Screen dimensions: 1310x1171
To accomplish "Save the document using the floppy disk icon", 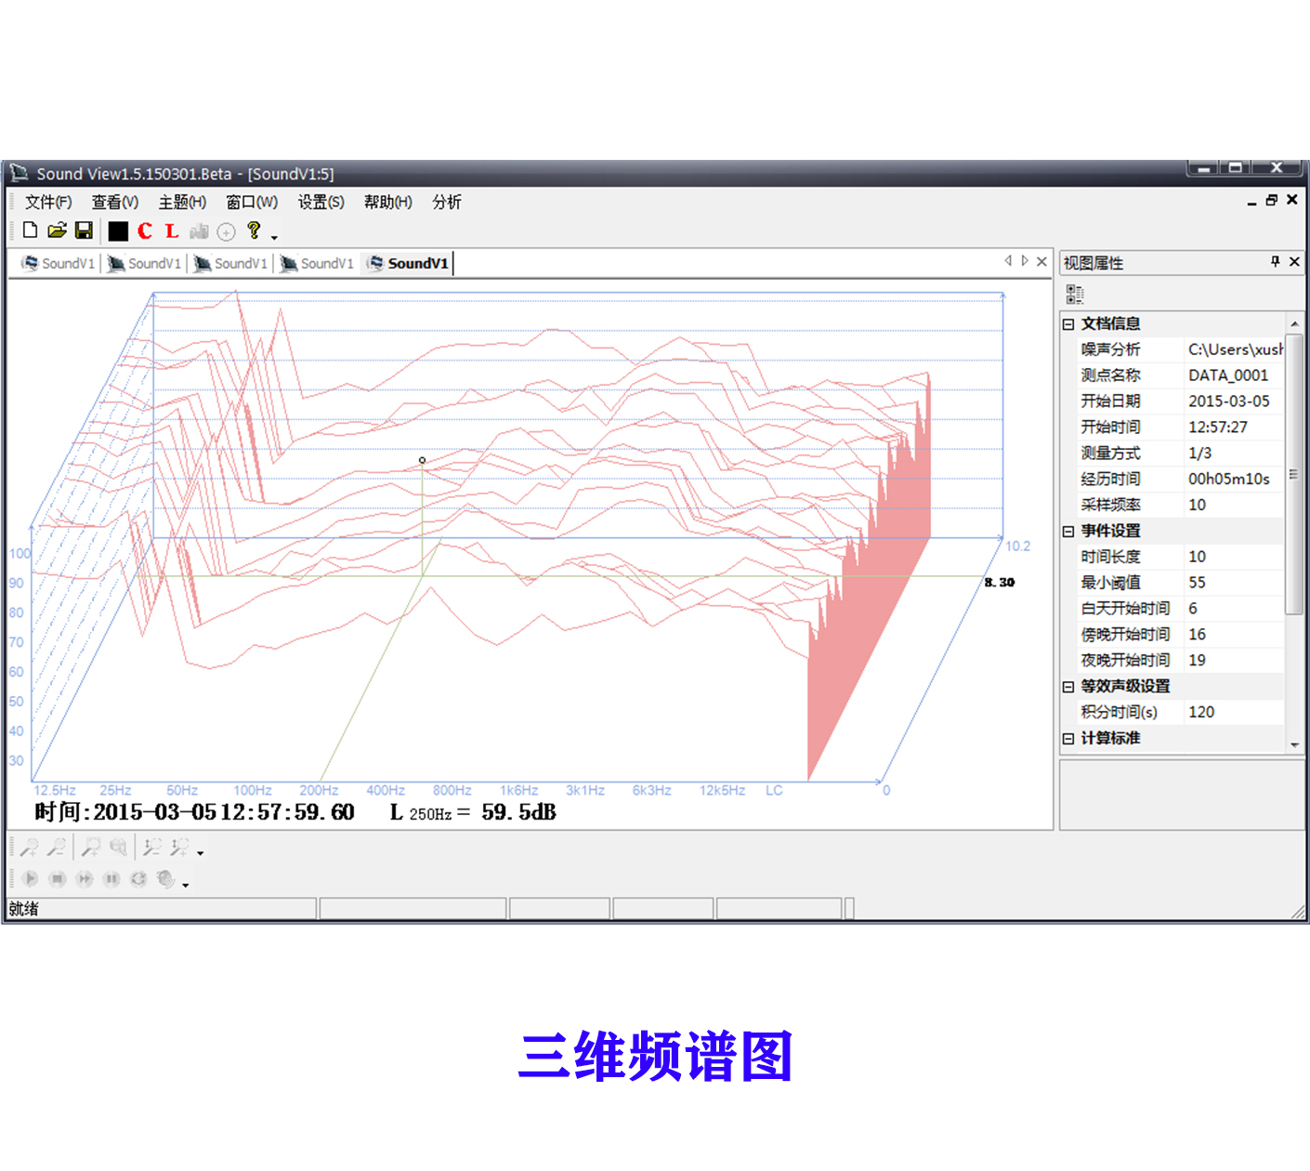I will [84, 230].
